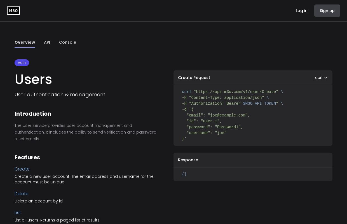Switch to the API tab
Screen dimensions: 347x224
47,42
